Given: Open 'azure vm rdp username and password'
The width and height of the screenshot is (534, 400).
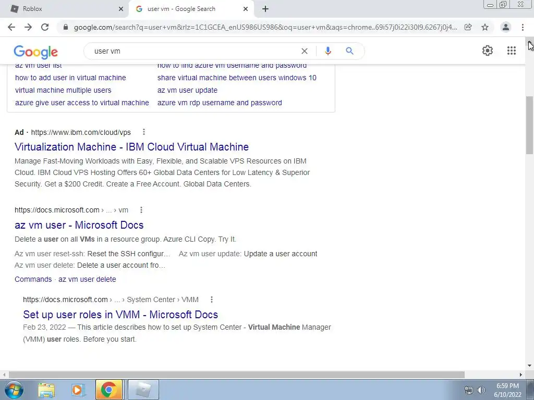Looking at the screenshot, I should click(x=220, y=103).
